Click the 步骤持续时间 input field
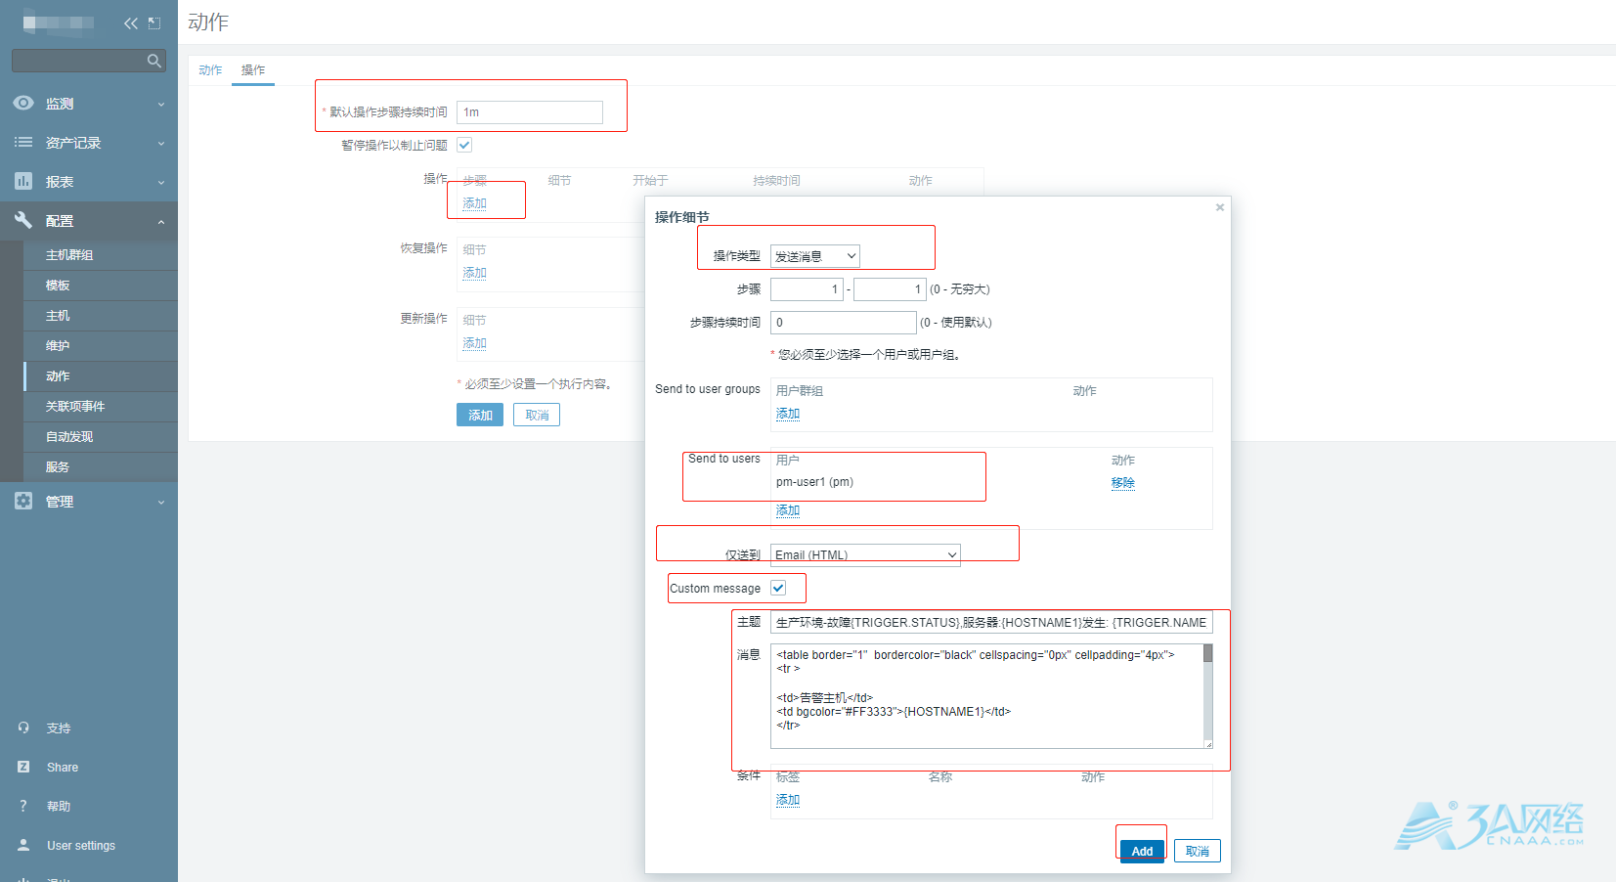1616x882 pixels. click(844, 323)
